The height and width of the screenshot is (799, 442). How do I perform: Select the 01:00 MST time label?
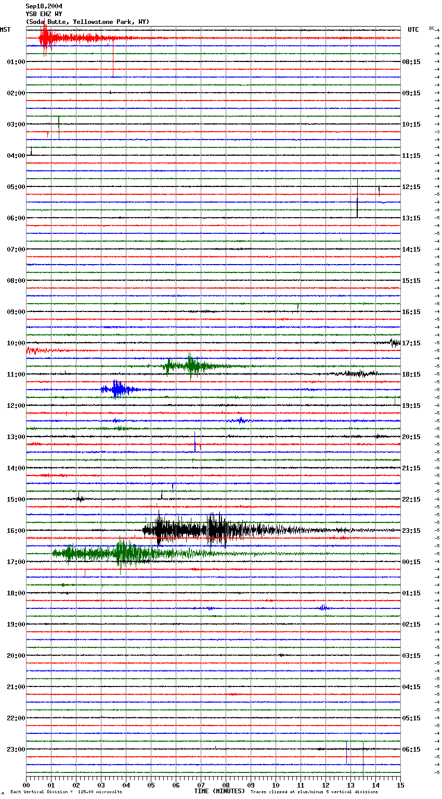point(16,62)
